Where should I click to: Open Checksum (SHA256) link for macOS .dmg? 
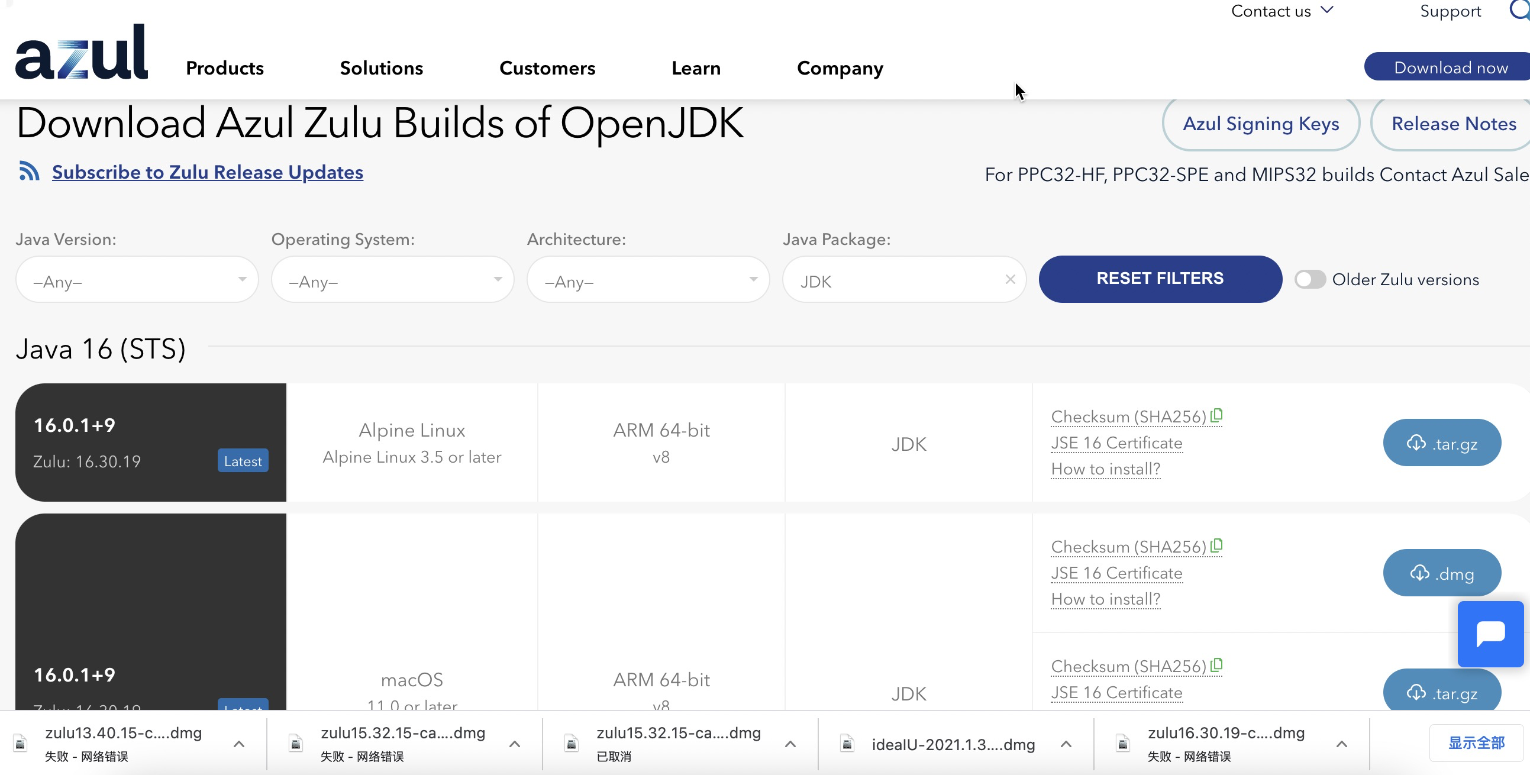tap(1128, 547)
